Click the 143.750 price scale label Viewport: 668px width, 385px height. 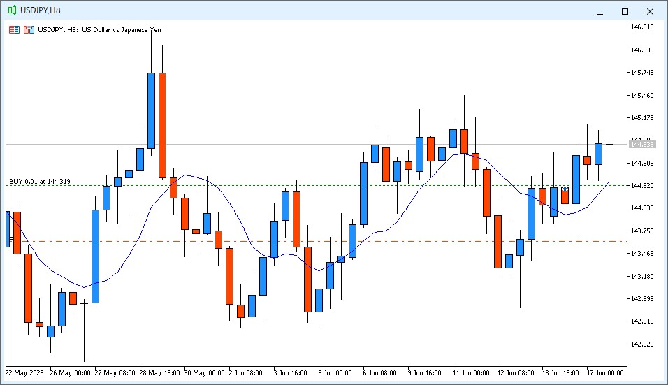coord(642,231)
